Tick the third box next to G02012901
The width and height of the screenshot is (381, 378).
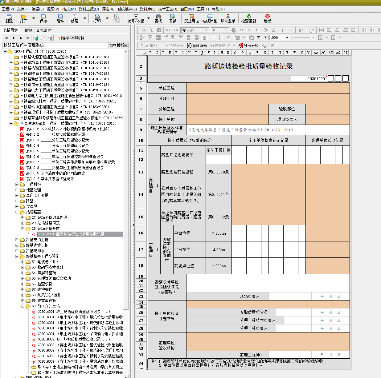pyautogui.click(x=346, y=78)
